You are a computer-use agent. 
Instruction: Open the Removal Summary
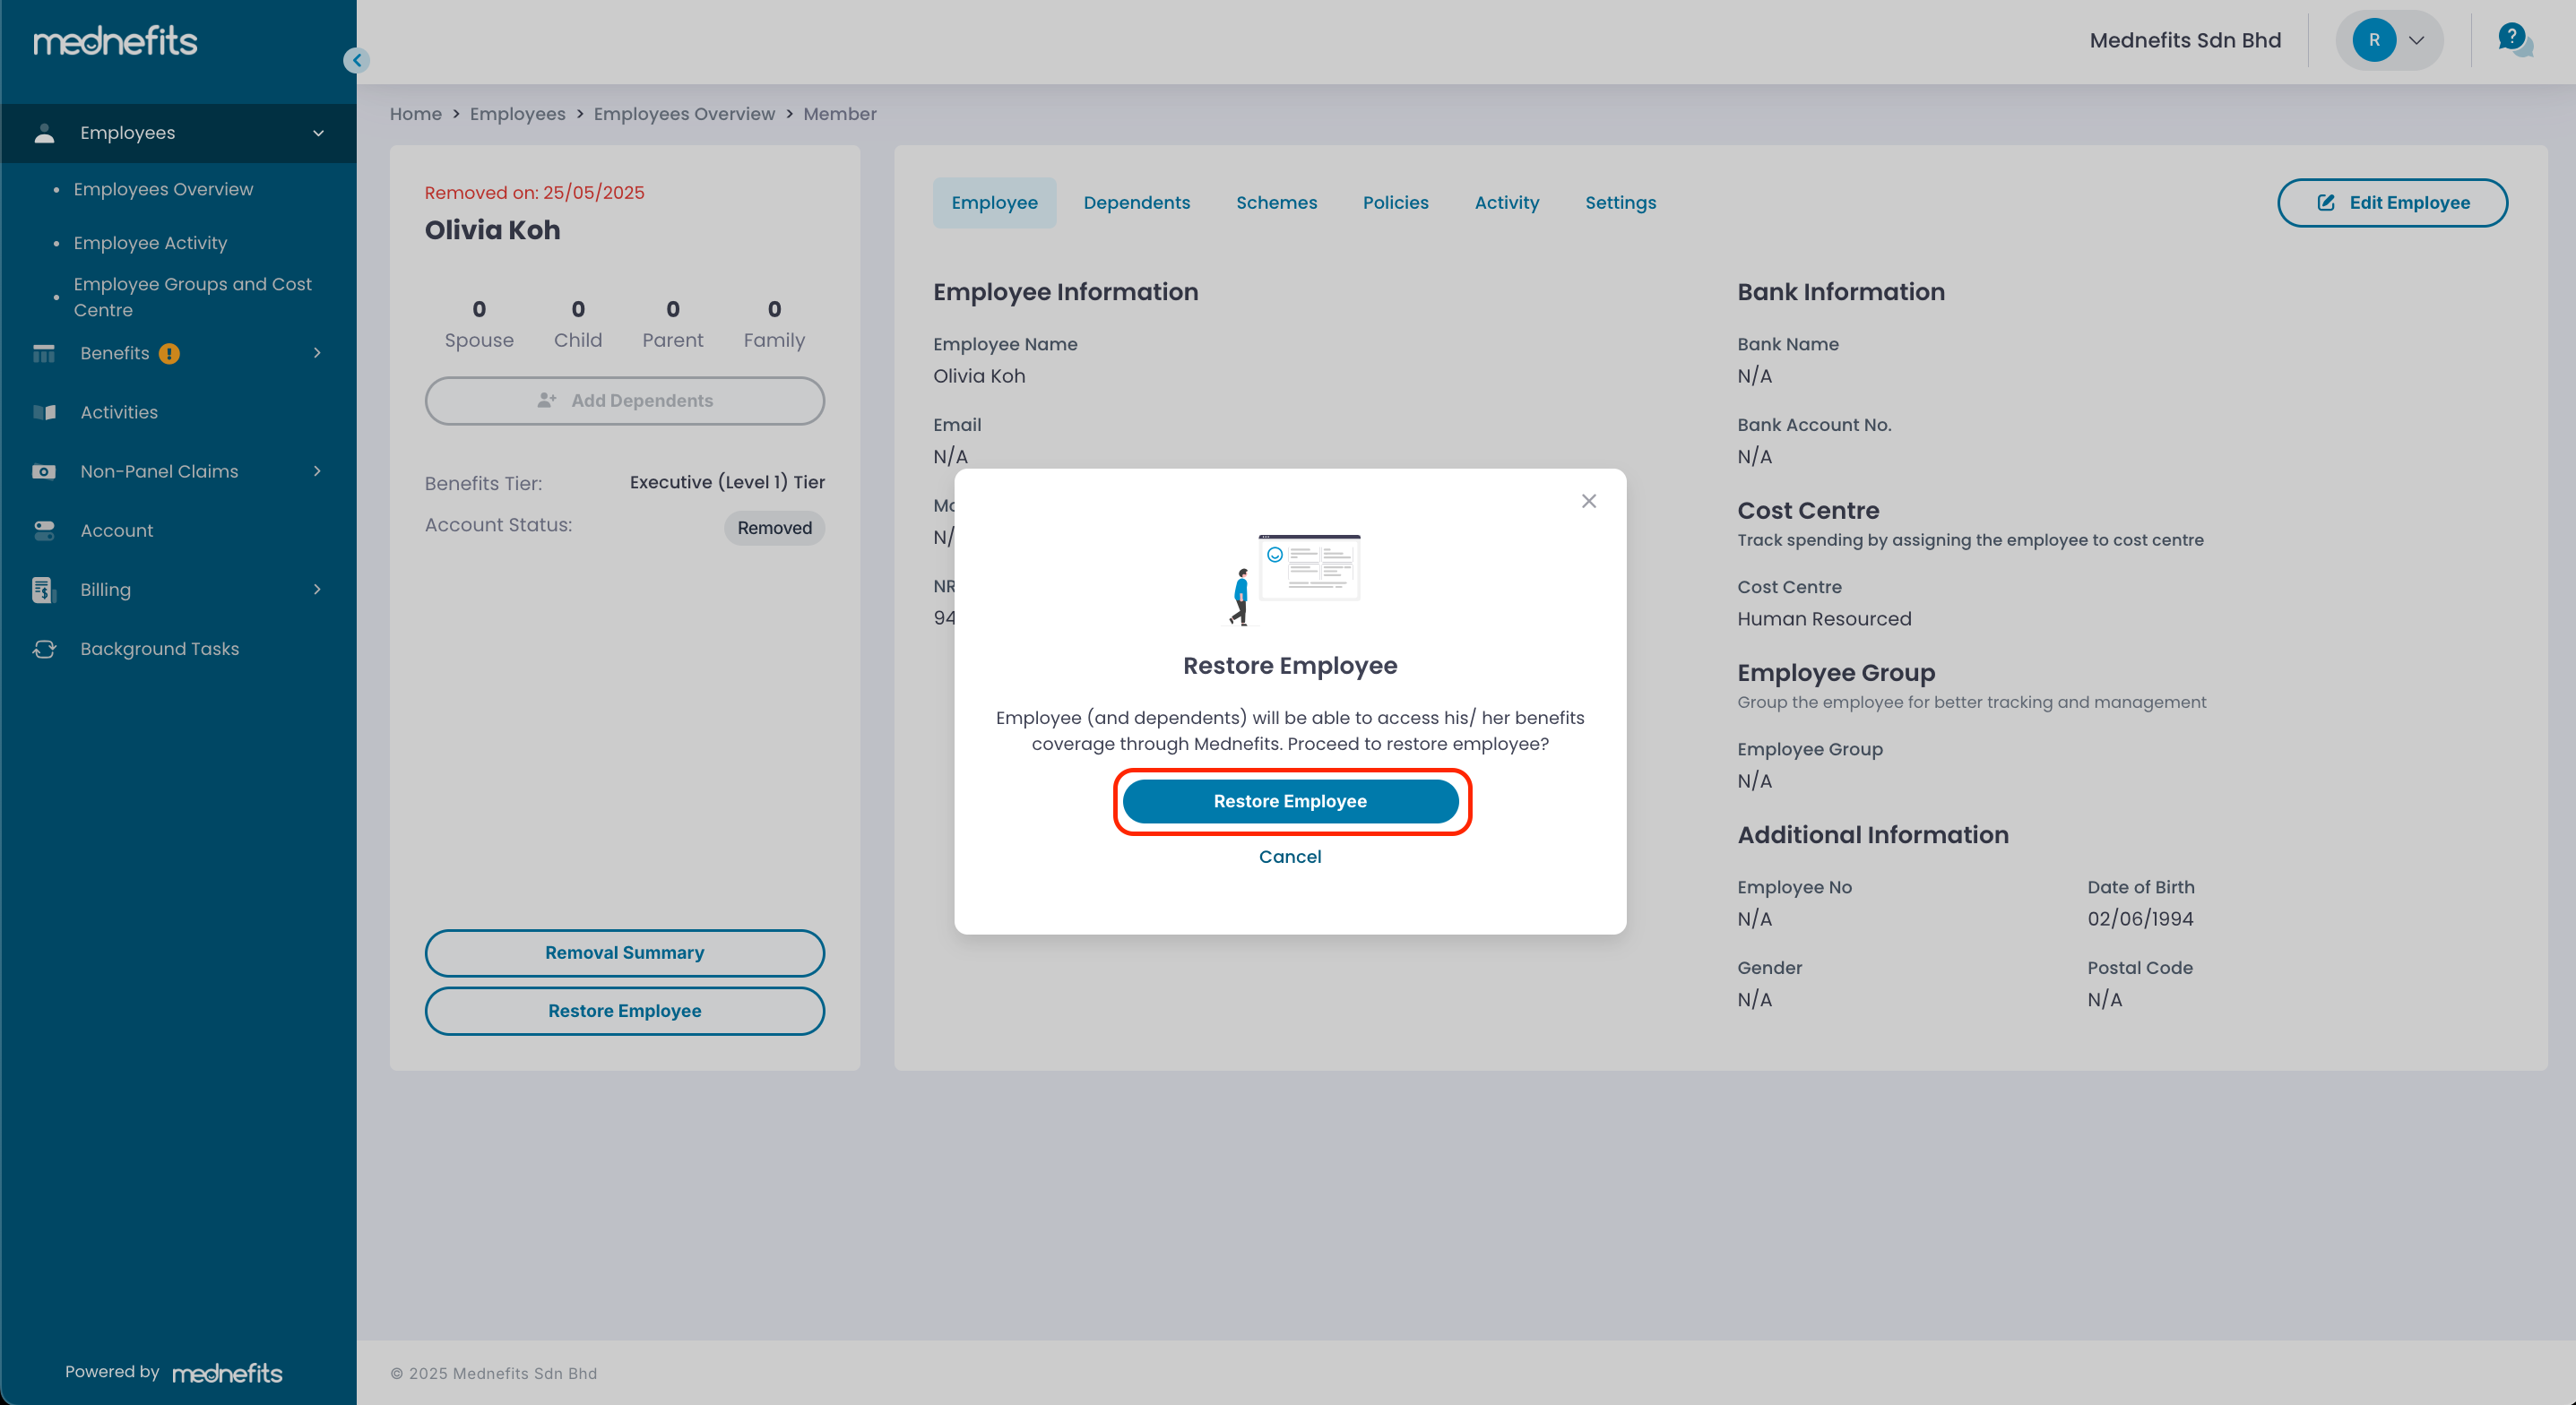(x=624, y=953)
